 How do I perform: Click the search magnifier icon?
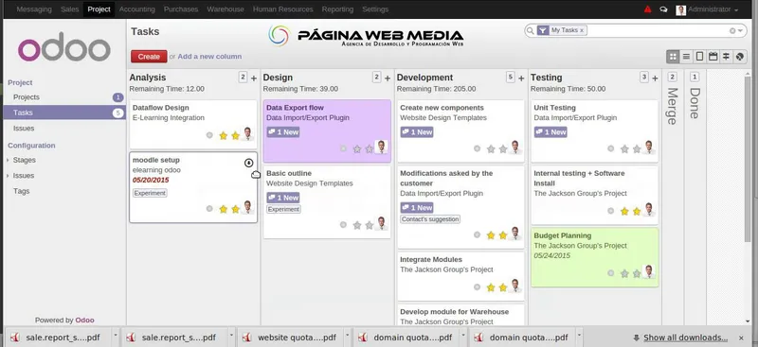click(531, 30)
